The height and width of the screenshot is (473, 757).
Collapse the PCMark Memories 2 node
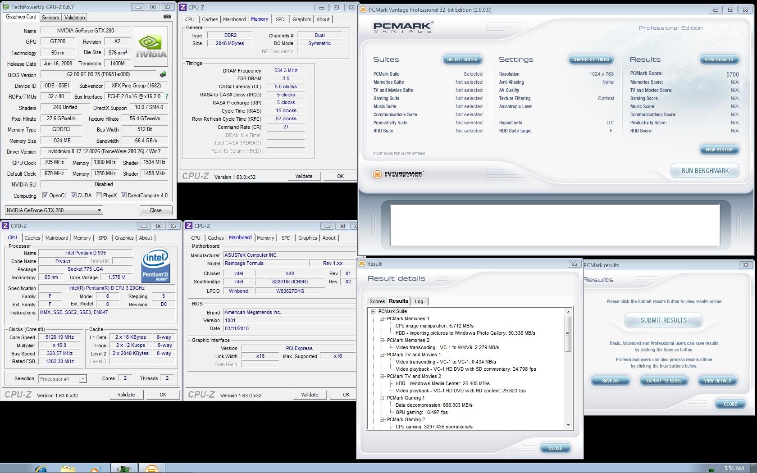click(382, 340)
